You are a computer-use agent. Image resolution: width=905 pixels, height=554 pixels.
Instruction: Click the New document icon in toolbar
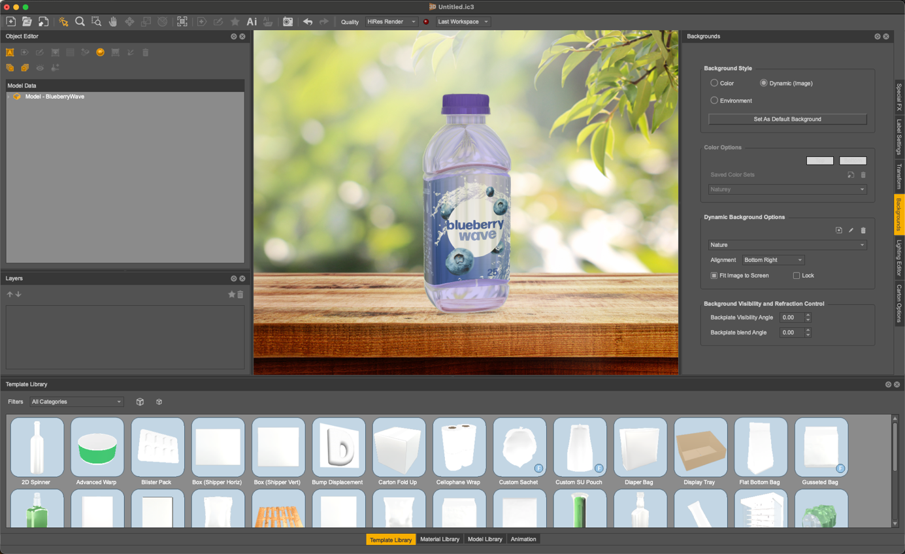(x=11, y=22)
